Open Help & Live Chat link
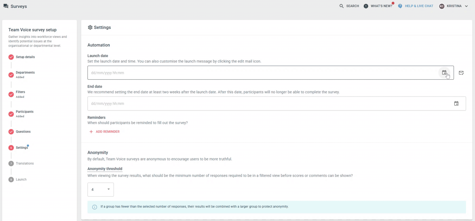 [x=419, y=6]
